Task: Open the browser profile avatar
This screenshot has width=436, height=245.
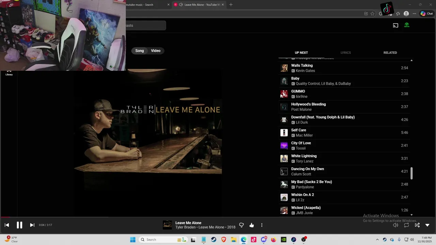Action: 406,14
